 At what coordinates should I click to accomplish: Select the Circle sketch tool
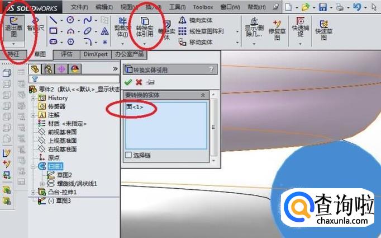[x=70, y=20]
